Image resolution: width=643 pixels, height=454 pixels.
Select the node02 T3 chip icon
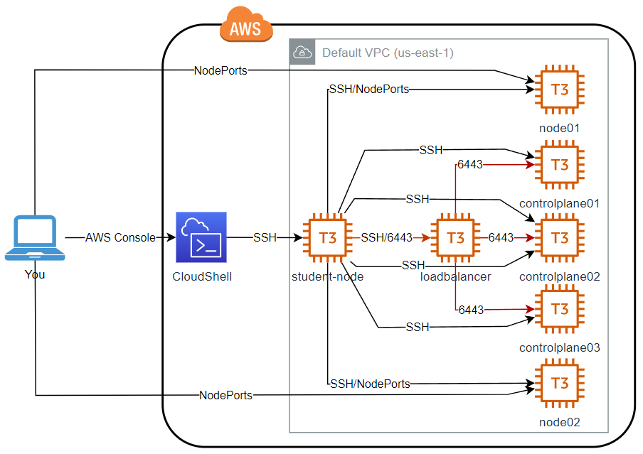559,384
